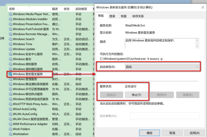Click gear icon of Windows 感知服务
This screenshot has height=137, width=207.
[x=11, y=64]
